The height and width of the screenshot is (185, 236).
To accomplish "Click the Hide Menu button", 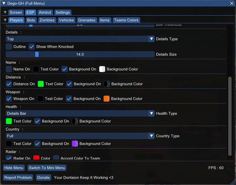I will click(14, 168).
